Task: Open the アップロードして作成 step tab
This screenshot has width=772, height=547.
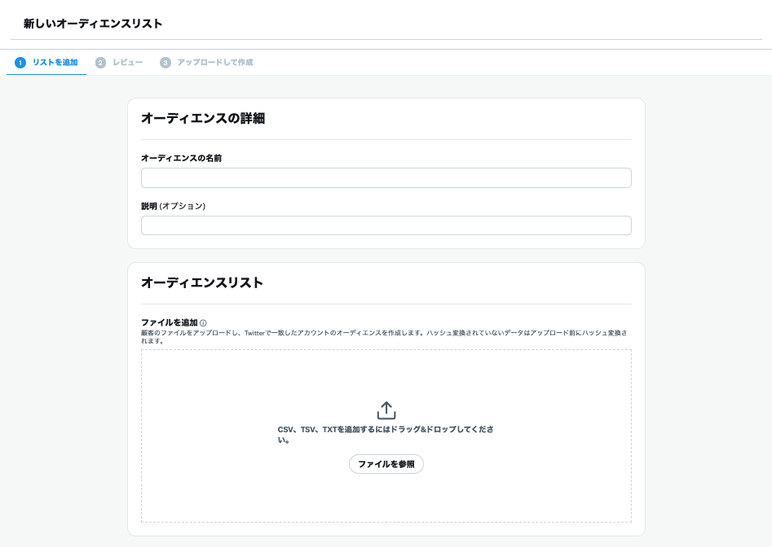Action: click(214, 63)
